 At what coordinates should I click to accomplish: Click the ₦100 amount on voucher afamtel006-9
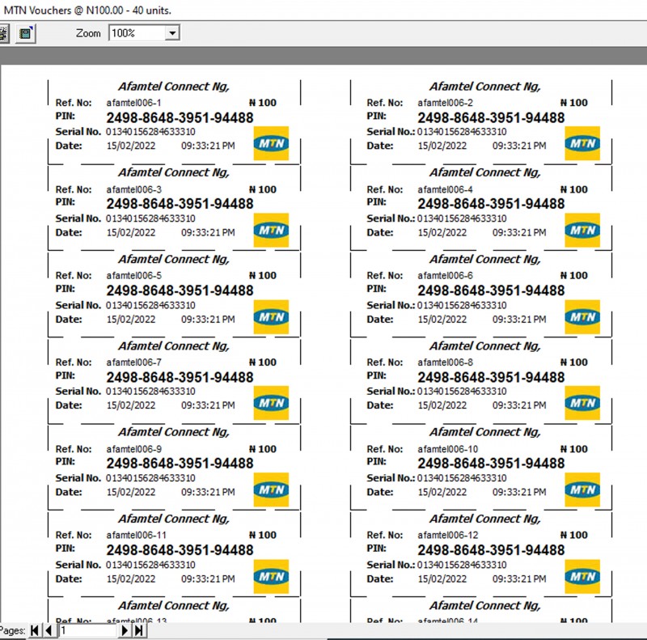point(262,449)
